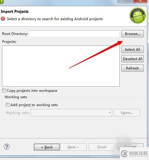The image size is (149, 160).
Task: Click the Finish button
Action: (102, 147)
